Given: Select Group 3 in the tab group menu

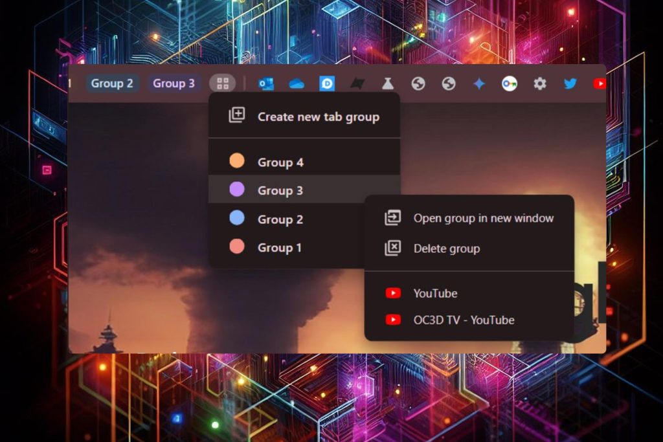Looking at the screenshot, I should [x=304, y=190].
